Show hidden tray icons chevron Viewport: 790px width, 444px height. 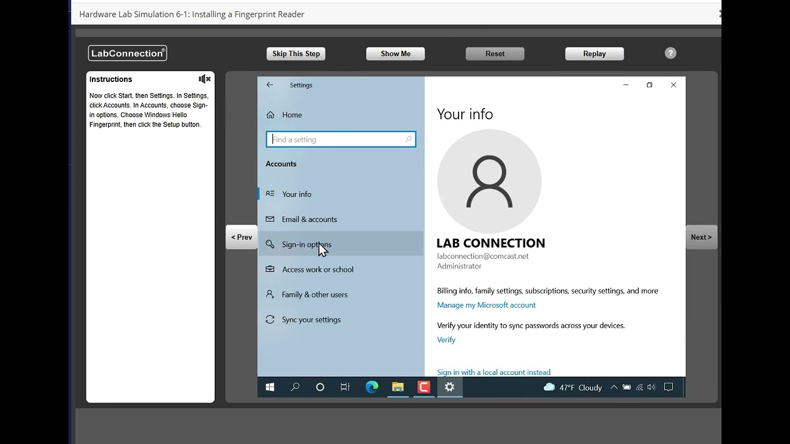coord(613,387)
